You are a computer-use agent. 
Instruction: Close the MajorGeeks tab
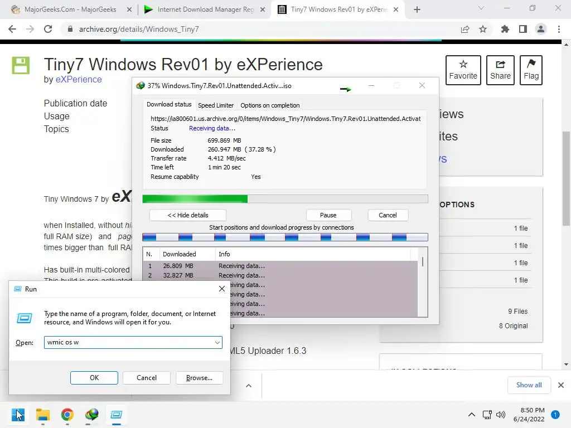tap(129, 9)
